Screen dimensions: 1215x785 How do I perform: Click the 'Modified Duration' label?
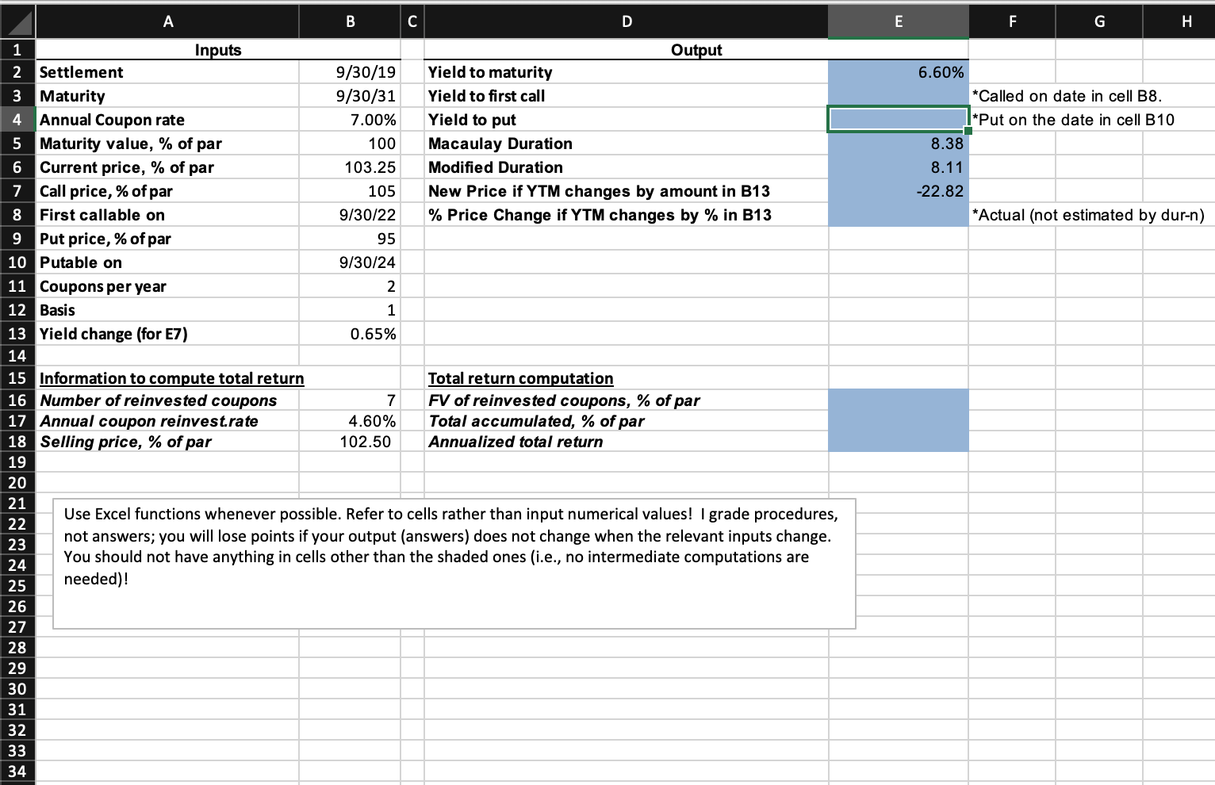[x=496, y=167]
